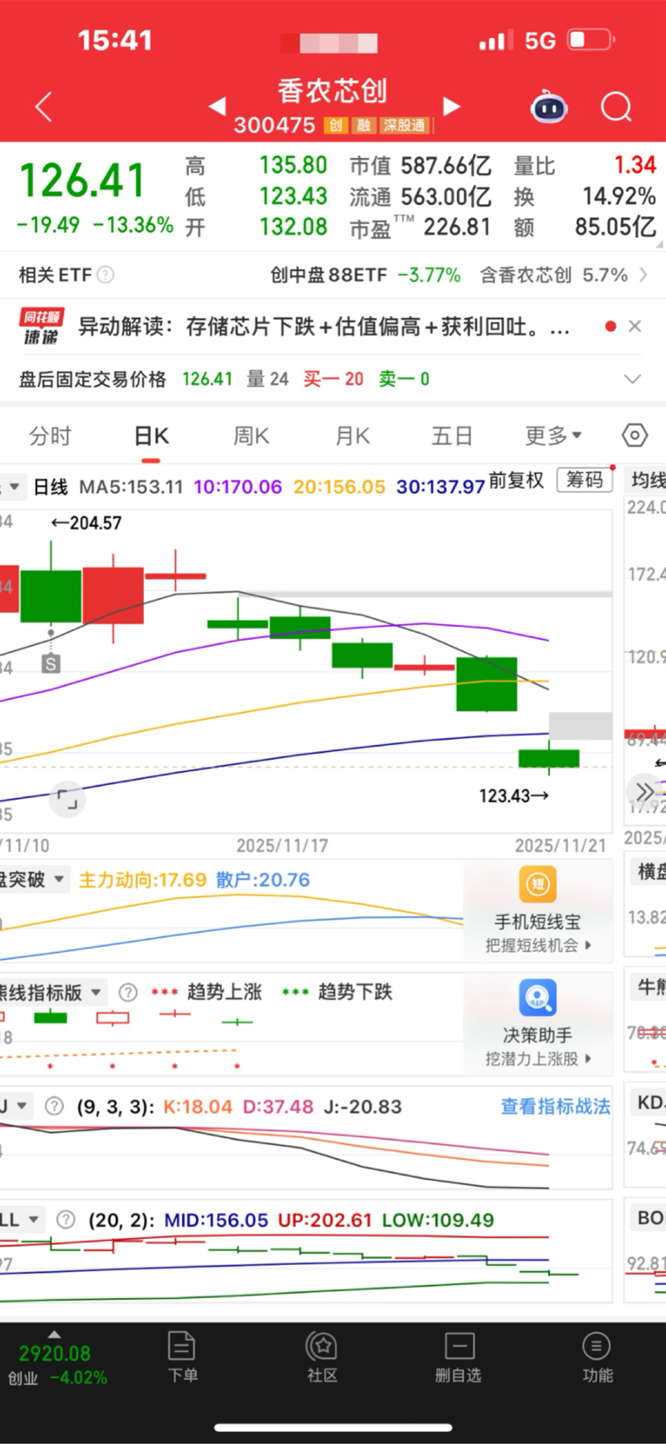Open the search magnifier icon

617,107
